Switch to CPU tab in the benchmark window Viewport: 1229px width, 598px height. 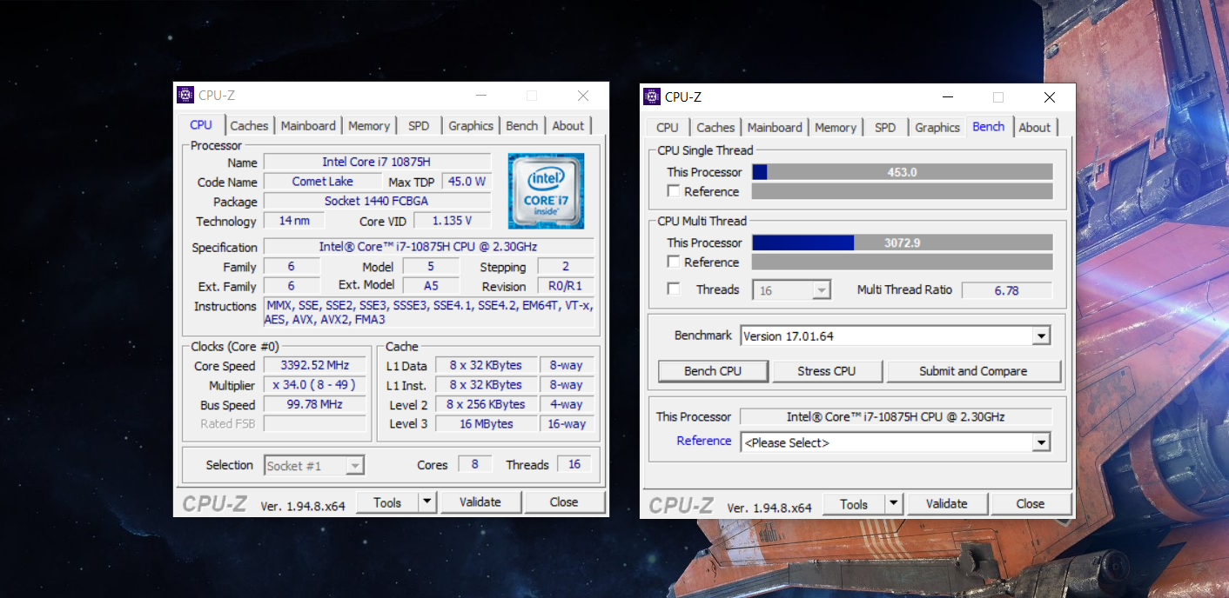coord(668,128)
